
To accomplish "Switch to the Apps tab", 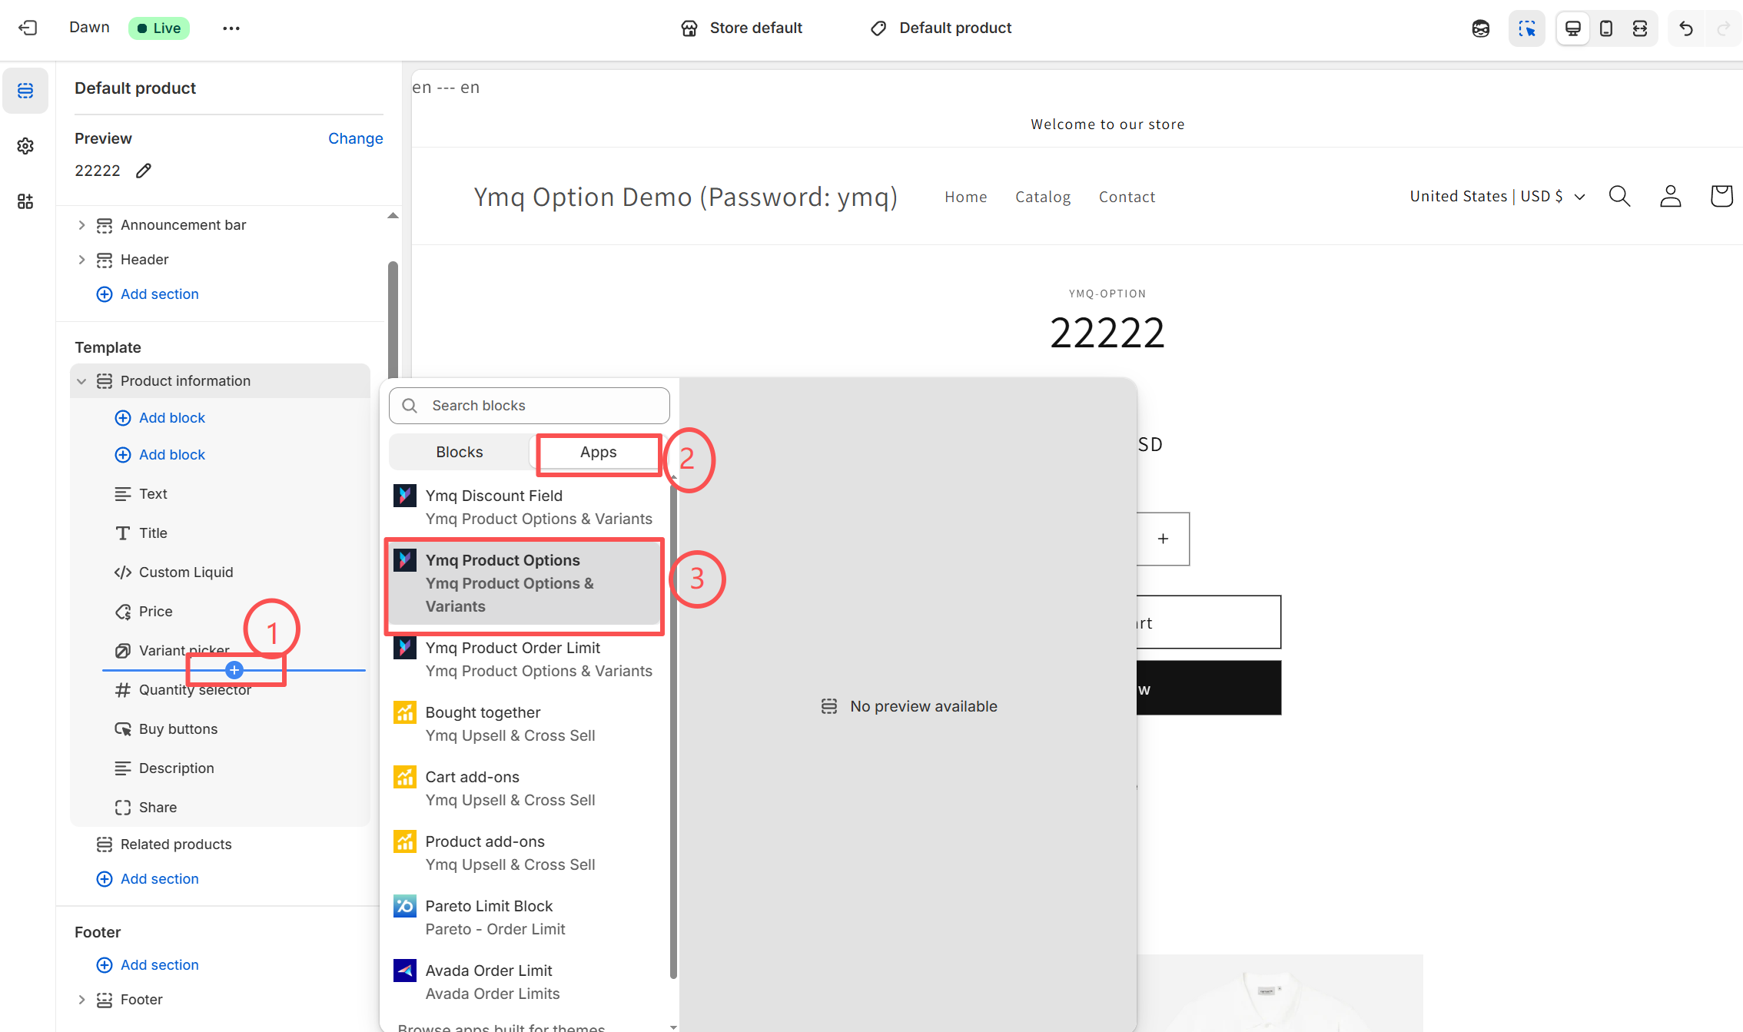I will pyautogui.click(x=598, y=453).
